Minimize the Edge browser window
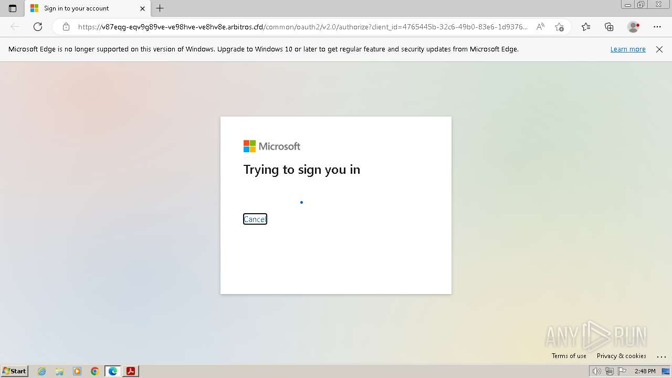The image size is (672, 378). tap(627, 4)
